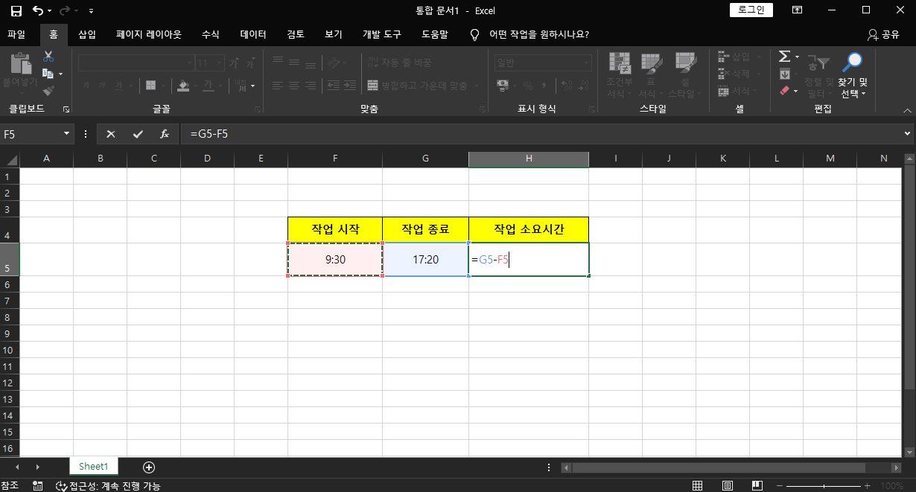Click Format as Table icon
Image resolution: width=916 pixels, height=492 pixels.
tap(652, 63)
